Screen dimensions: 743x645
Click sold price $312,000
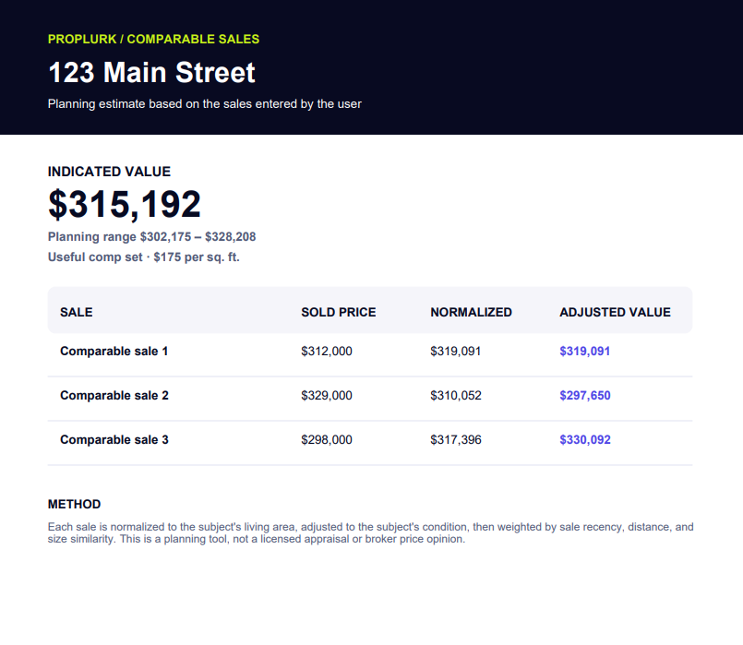327,352
